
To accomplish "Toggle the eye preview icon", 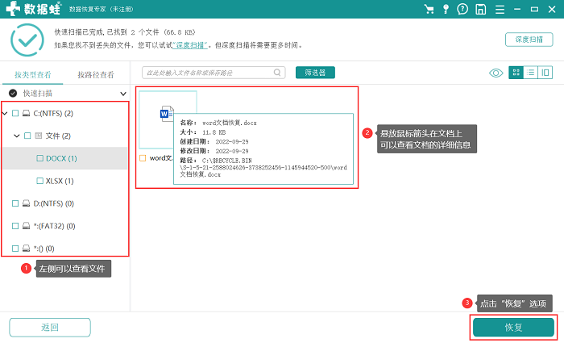I will pyautogui.click(x=496, y=73).
